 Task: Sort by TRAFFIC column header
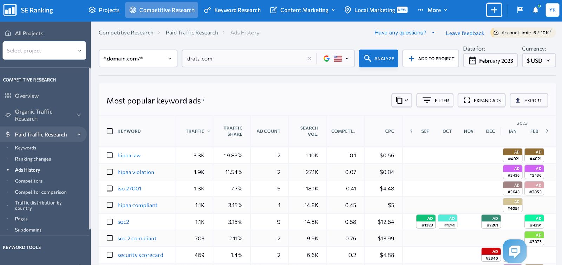pyautogui.click(x=198, y=131)
